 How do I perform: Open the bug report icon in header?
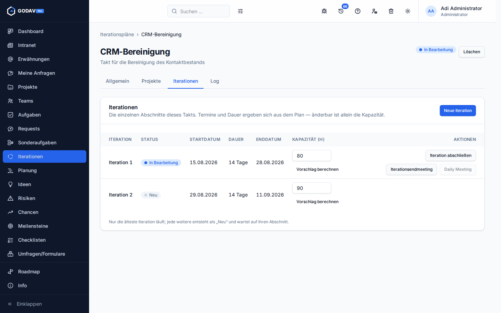click(324, 11)
